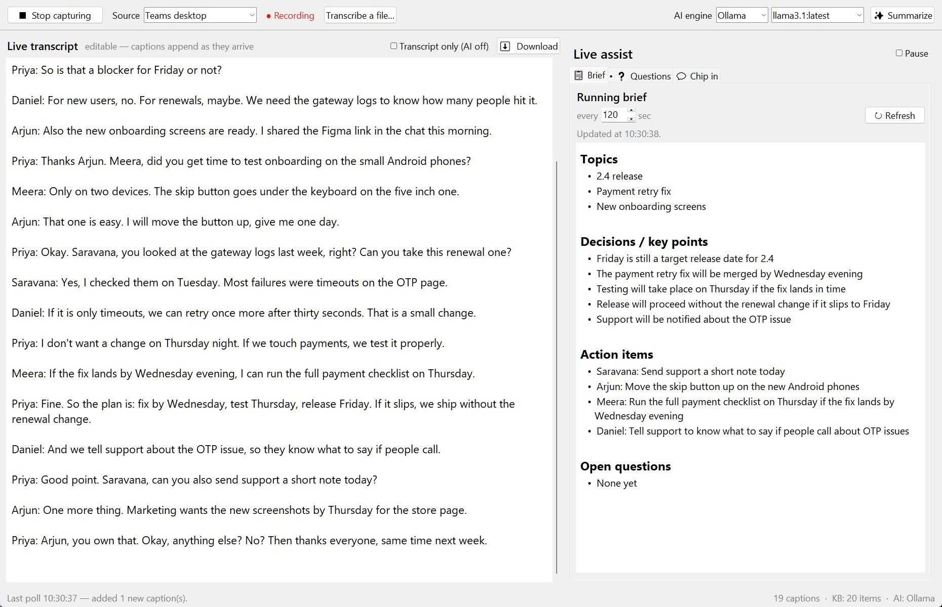The height and width of the screenshot is (607, 942).
Task: Click the stop square icon on Stop capturing
Action: pos(22,16)
